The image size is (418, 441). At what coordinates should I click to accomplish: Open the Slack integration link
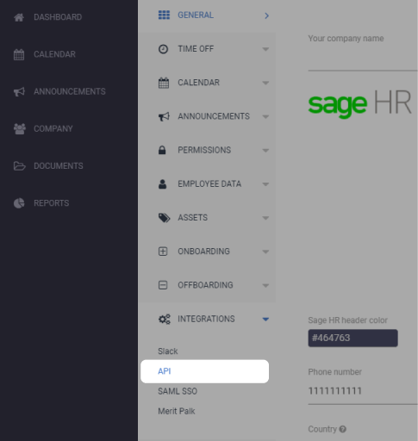point(168,351)
